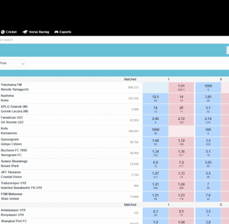229x224 pixels.
Task: Click matched amount 23,649 for Suwon Bluewings
Action: click(x=134, y=164)
